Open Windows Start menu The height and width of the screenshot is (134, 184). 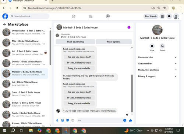tap(4, 130)
